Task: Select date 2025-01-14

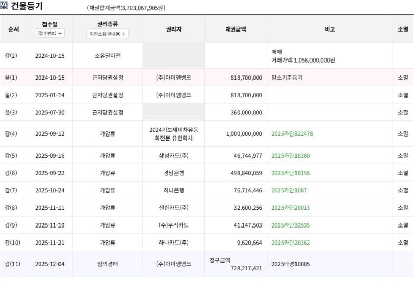Action: (50, 95)
